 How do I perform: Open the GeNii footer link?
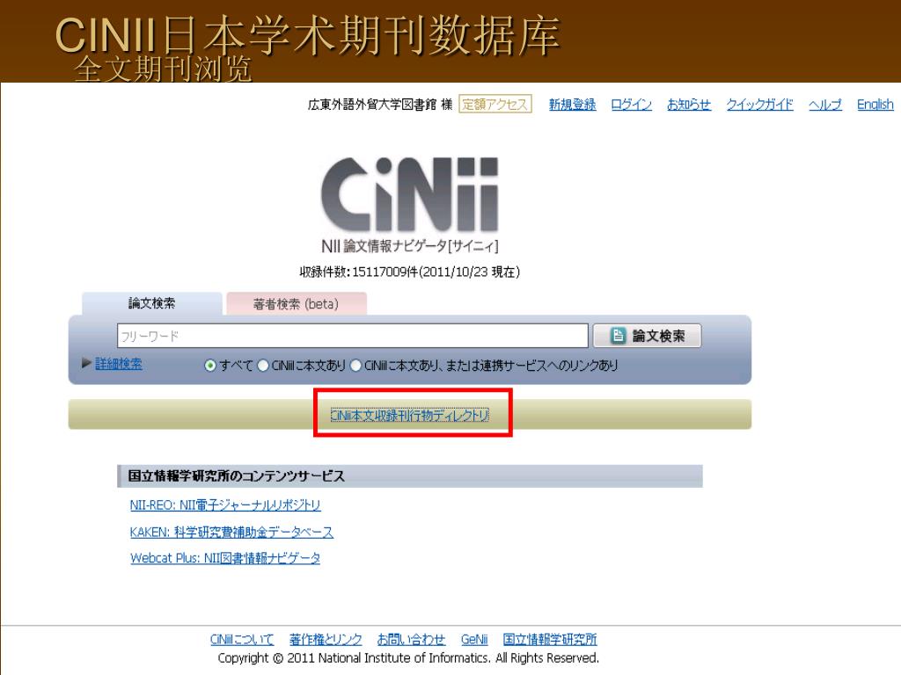(474, 640)
